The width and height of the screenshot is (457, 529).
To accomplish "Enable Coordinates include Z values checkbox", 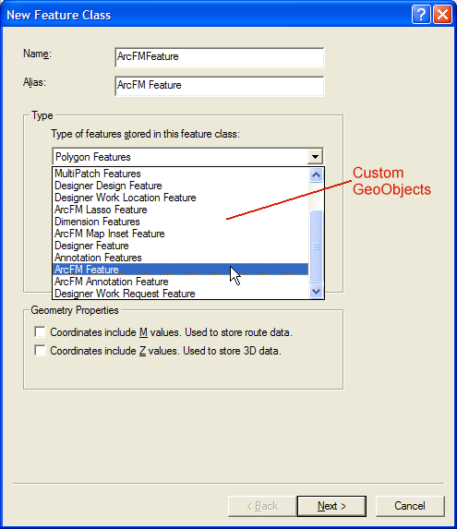I will coord(40,350).
